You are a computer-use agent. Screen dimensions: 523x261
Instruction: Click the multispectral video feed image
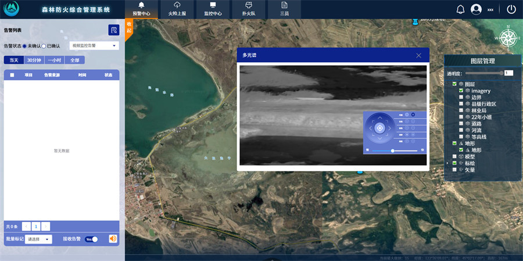coord(333,115)
